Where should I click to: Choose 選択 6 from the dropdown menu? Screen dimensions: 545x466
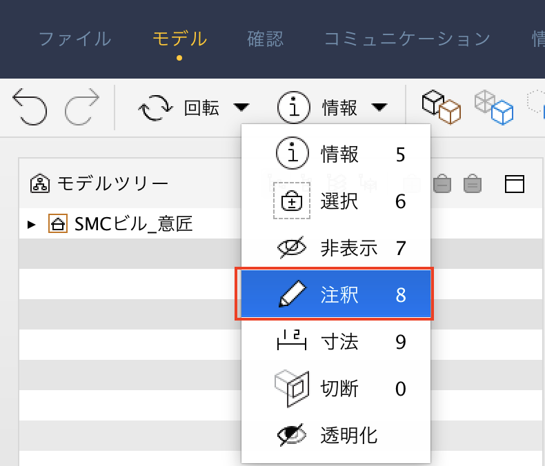pyautogui.click(x=336, y=201)
